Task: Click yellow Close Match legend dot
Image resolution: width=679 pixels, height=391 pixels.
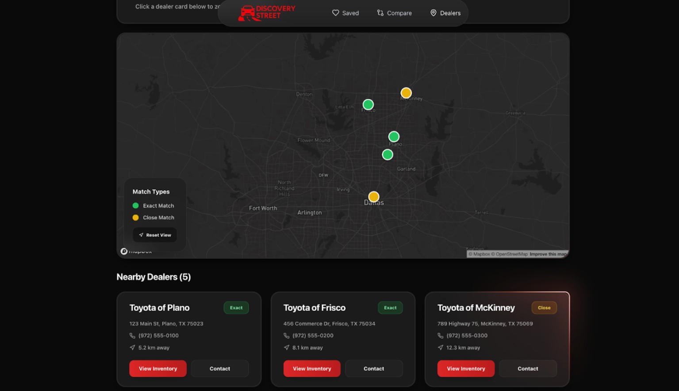Action: coord(136,218)
